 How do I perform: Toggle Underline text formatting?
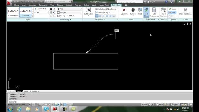(51, 12)
